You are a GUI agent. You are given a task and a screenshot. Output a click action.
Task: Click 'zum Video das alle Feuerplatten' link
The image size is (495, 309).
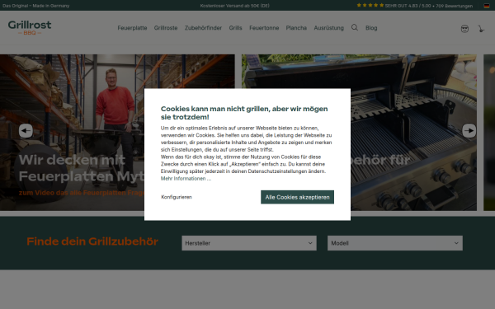tap(82, 193)
